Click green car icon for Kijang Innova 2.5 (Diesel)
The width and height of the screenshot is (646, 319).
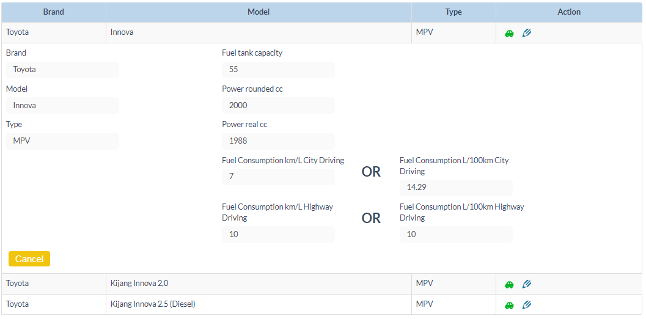(x=509, y=305)
